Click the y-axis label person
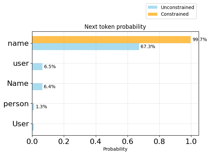Image resolution: width=210 pixels, height=155 pixels. [16, 104]
